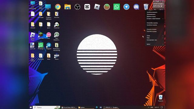Select the фото folder on the desktop
Image resolution: width=194 pixels, height=109 pixels.
point(48,25)
